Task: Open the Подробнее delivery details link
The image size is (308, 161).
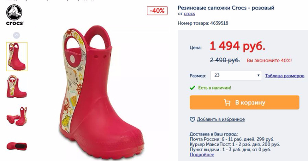Action: tap(202, 155)
